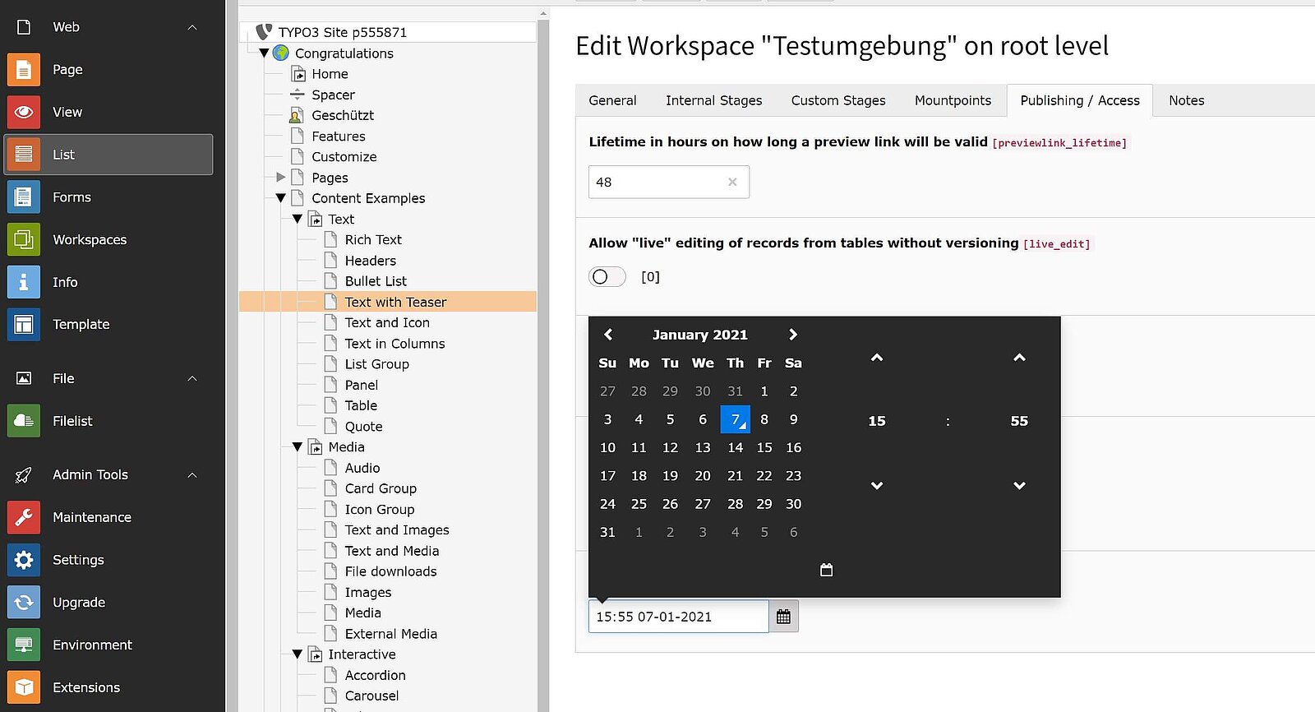
Task: Click the calendar icon beside date field
Action: 783,617
